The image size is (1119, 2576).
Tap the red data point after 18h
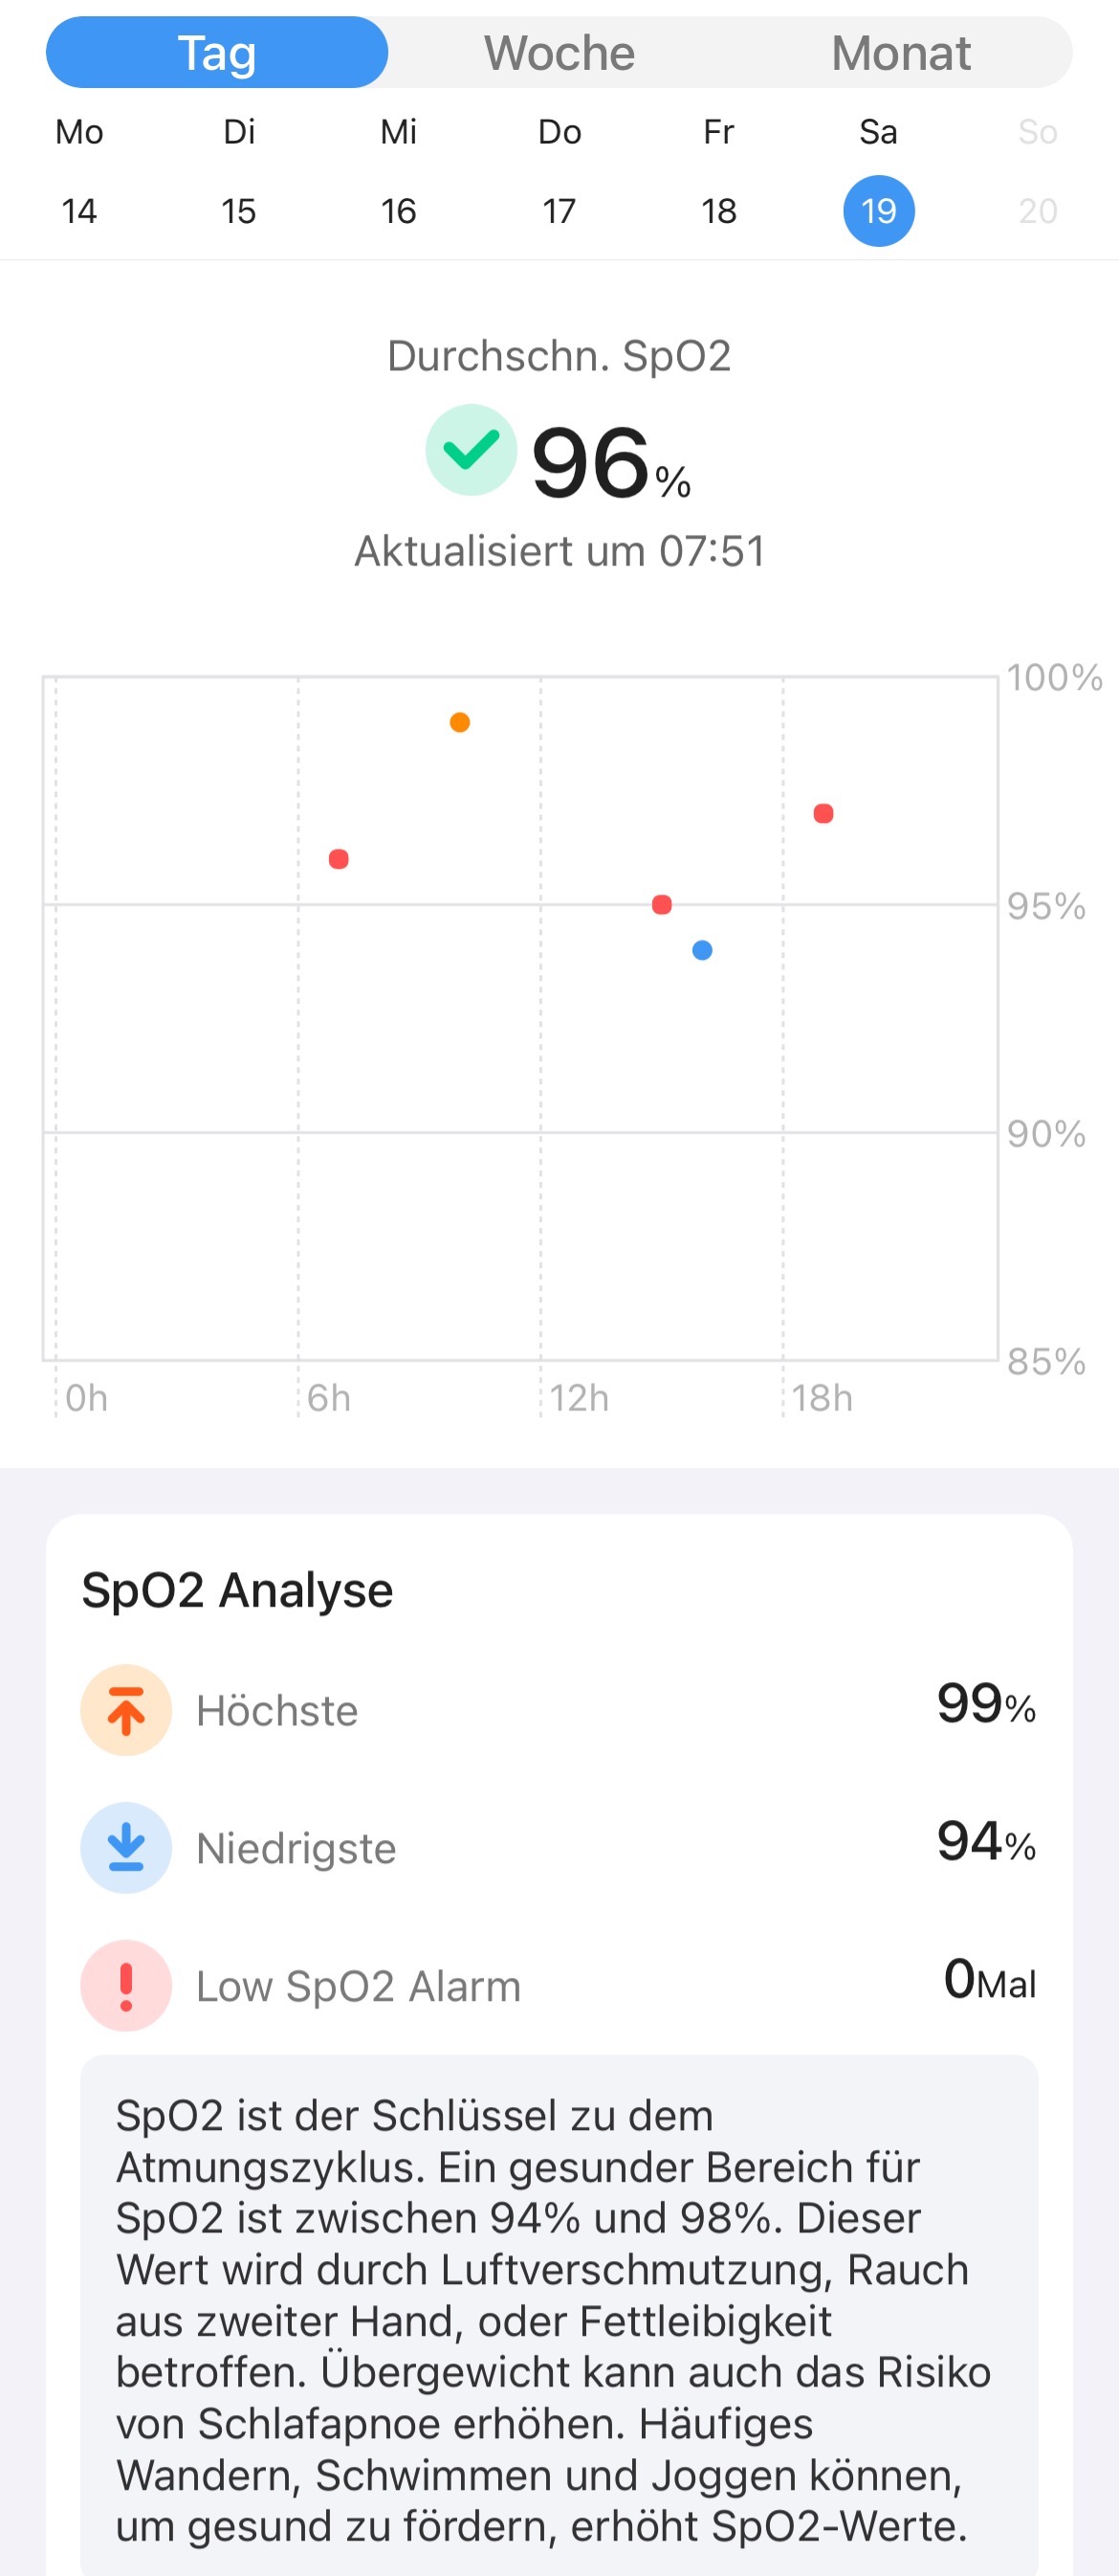coord(823,813)
